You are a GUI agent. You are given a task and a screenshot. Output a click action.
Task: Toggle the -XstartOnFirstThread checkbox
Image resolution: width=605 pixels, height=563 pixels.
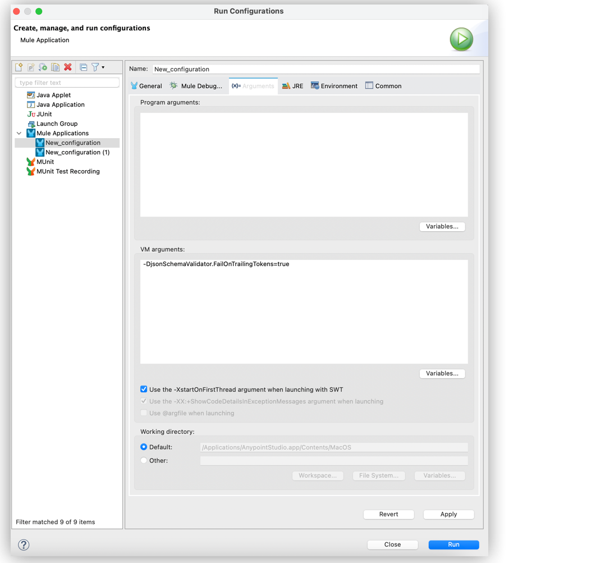(144, 390)
